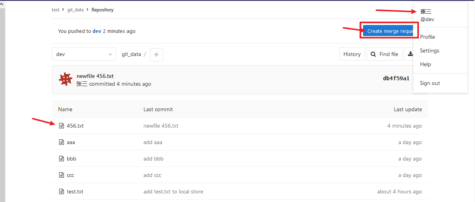This screenshot has height=202, width=475.
Task: Click the download icon button
Action: tap(410, 54)
